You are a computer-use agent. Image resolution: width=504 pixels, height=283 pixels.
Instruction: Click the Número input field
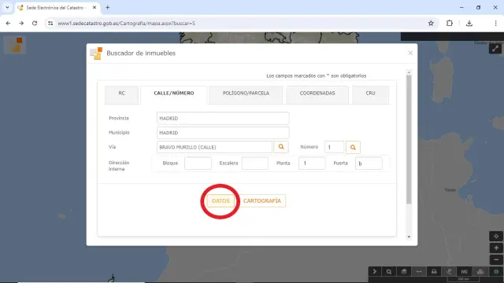(334, 147)
